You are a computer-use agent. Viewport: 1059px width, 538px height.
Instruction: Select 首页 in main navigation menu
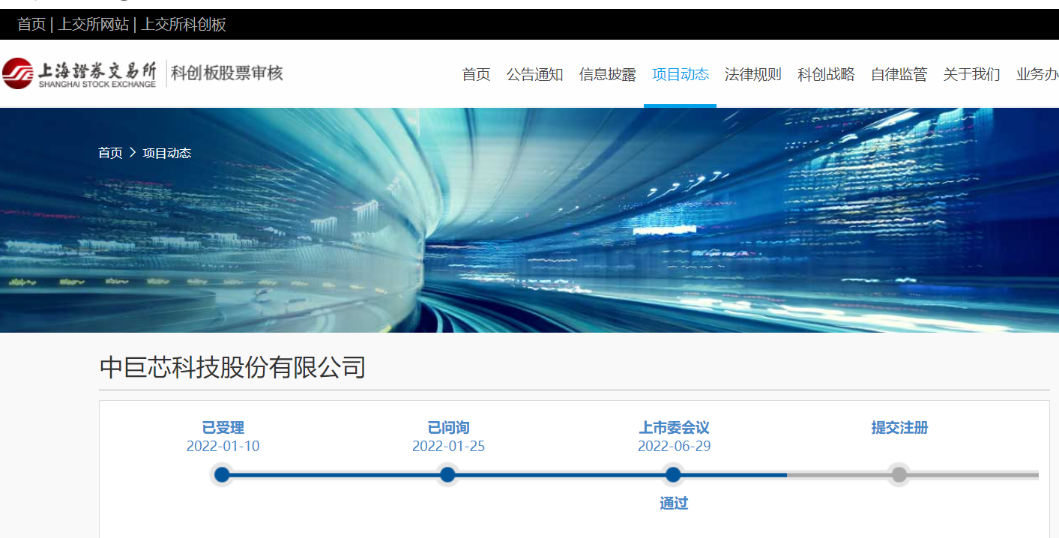point(476,74)
